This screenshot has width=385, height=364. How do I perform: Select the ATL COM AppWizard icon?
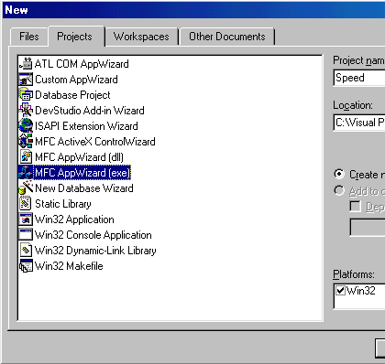click(x=26, y=64)
